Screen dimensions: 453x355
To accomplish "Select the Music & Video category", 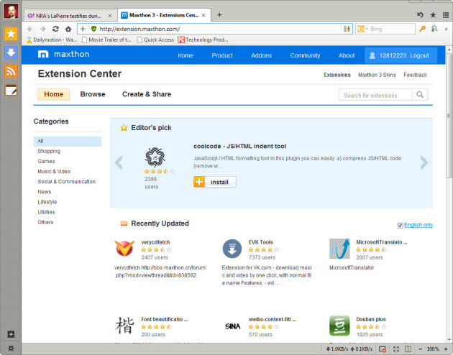I will [x=54, y=172].
